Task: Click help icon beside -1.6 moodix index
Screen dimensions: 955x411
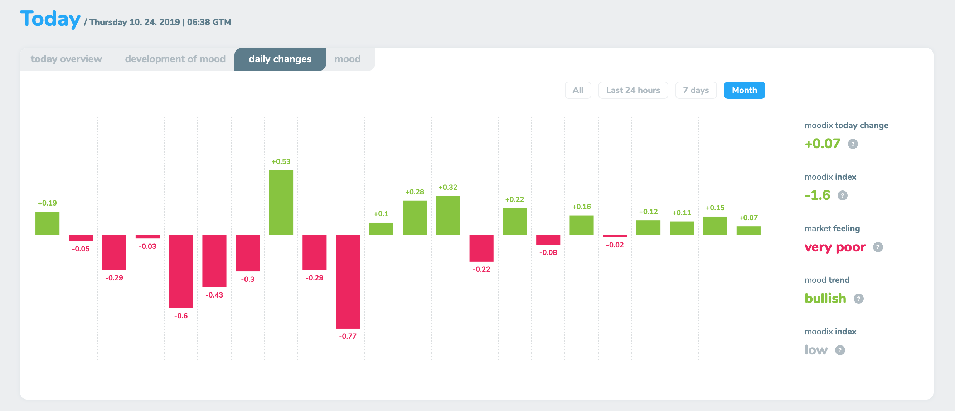Action: 842,195
